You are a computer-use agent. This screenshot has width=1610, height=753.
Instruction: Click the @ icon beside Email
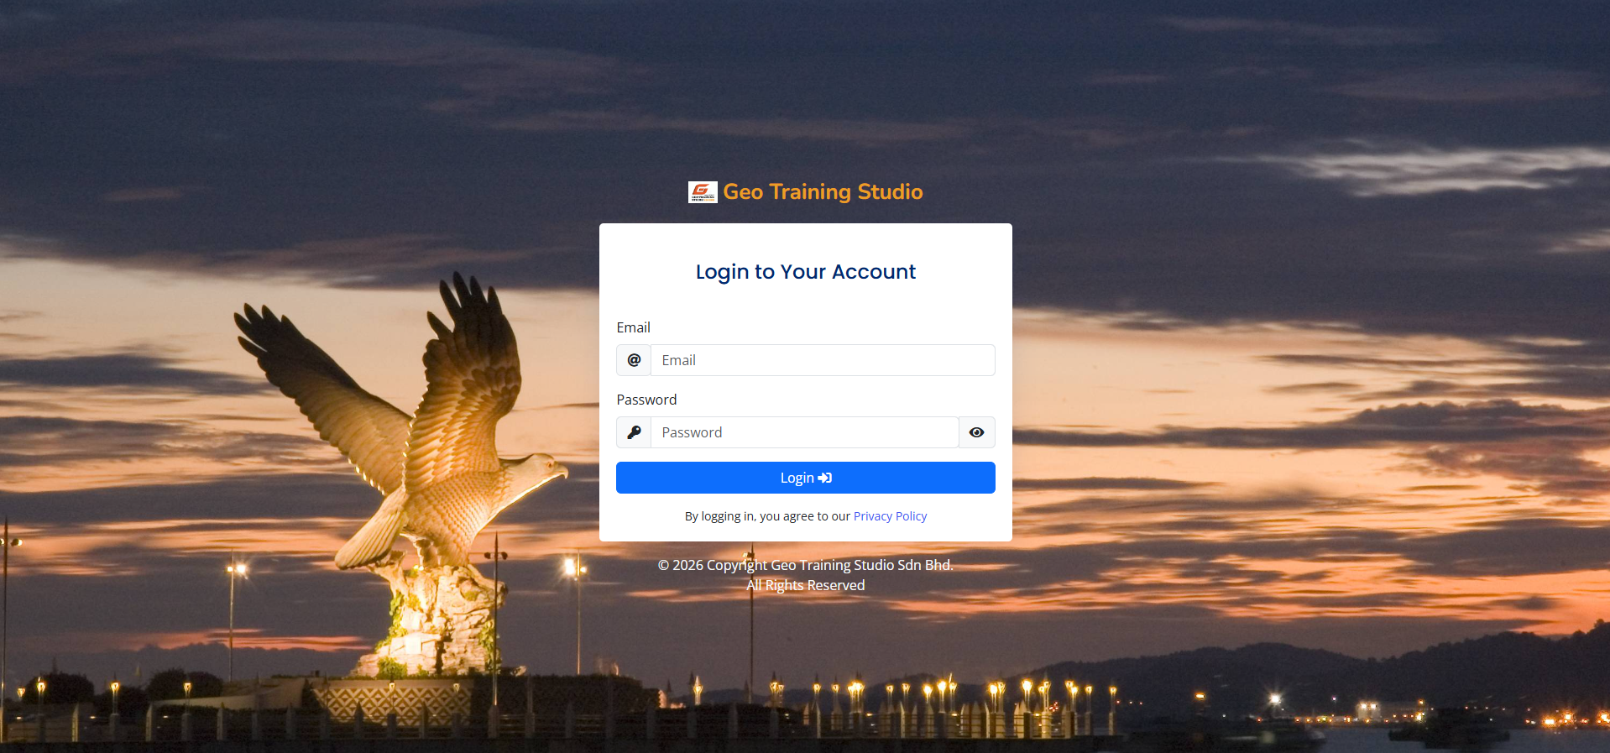coord(634,360)
